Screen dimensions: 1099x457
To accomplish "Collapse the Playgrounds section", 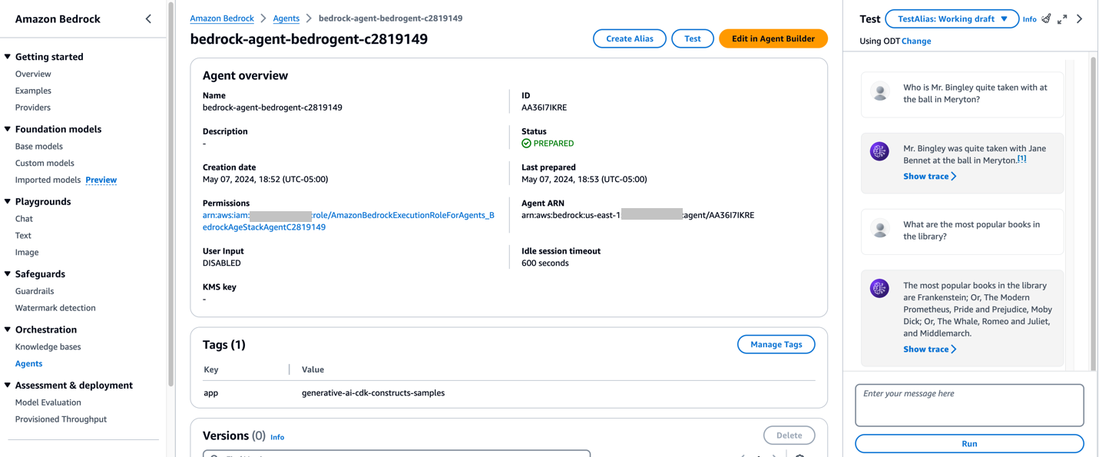I will click(8, 201).
